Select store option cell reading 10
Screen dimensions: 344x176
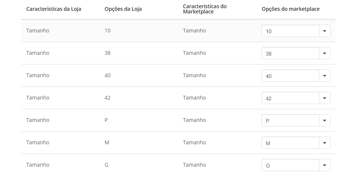pos(107,31)
